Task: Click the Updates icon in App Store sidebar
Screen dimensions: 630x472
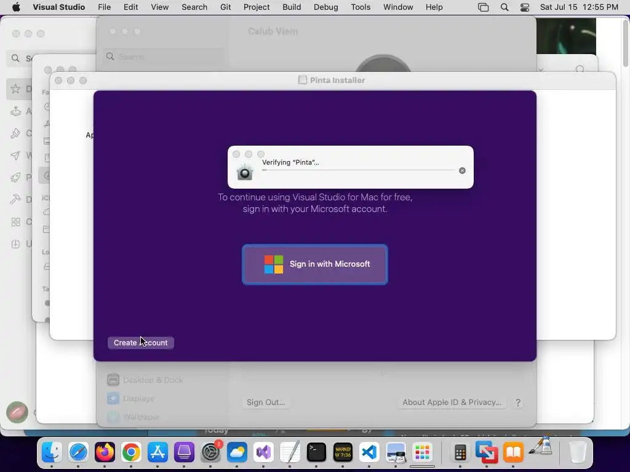Action: [15, 243]
